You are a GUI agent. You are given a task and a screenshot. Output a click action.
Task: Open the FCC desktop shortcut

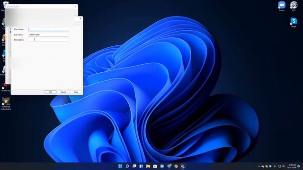coord(294,6)
